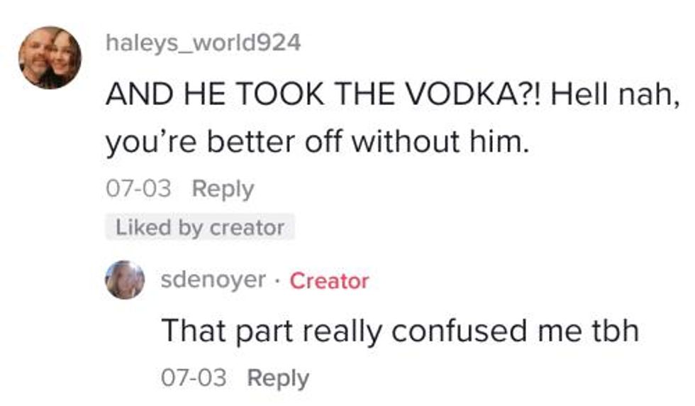Viewport: 695px width, 406px height.
Task: Click the 07-03 date under sdenoyer's reply
Action: [x=194, y=378]
